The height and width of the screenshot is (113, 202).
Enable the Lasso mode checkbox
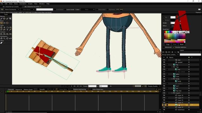click(65, 9)
